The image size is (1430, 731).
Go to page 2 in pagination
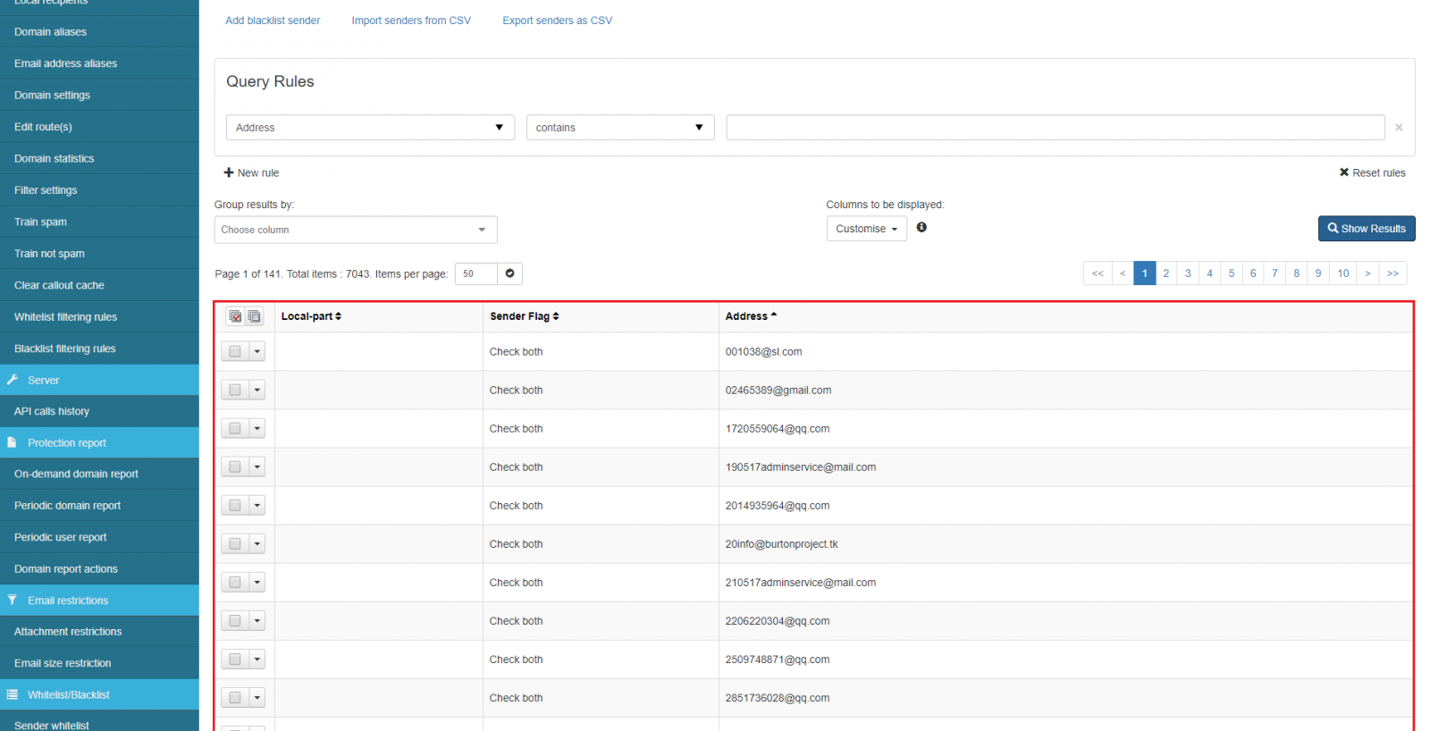(x=1166, y=273)
